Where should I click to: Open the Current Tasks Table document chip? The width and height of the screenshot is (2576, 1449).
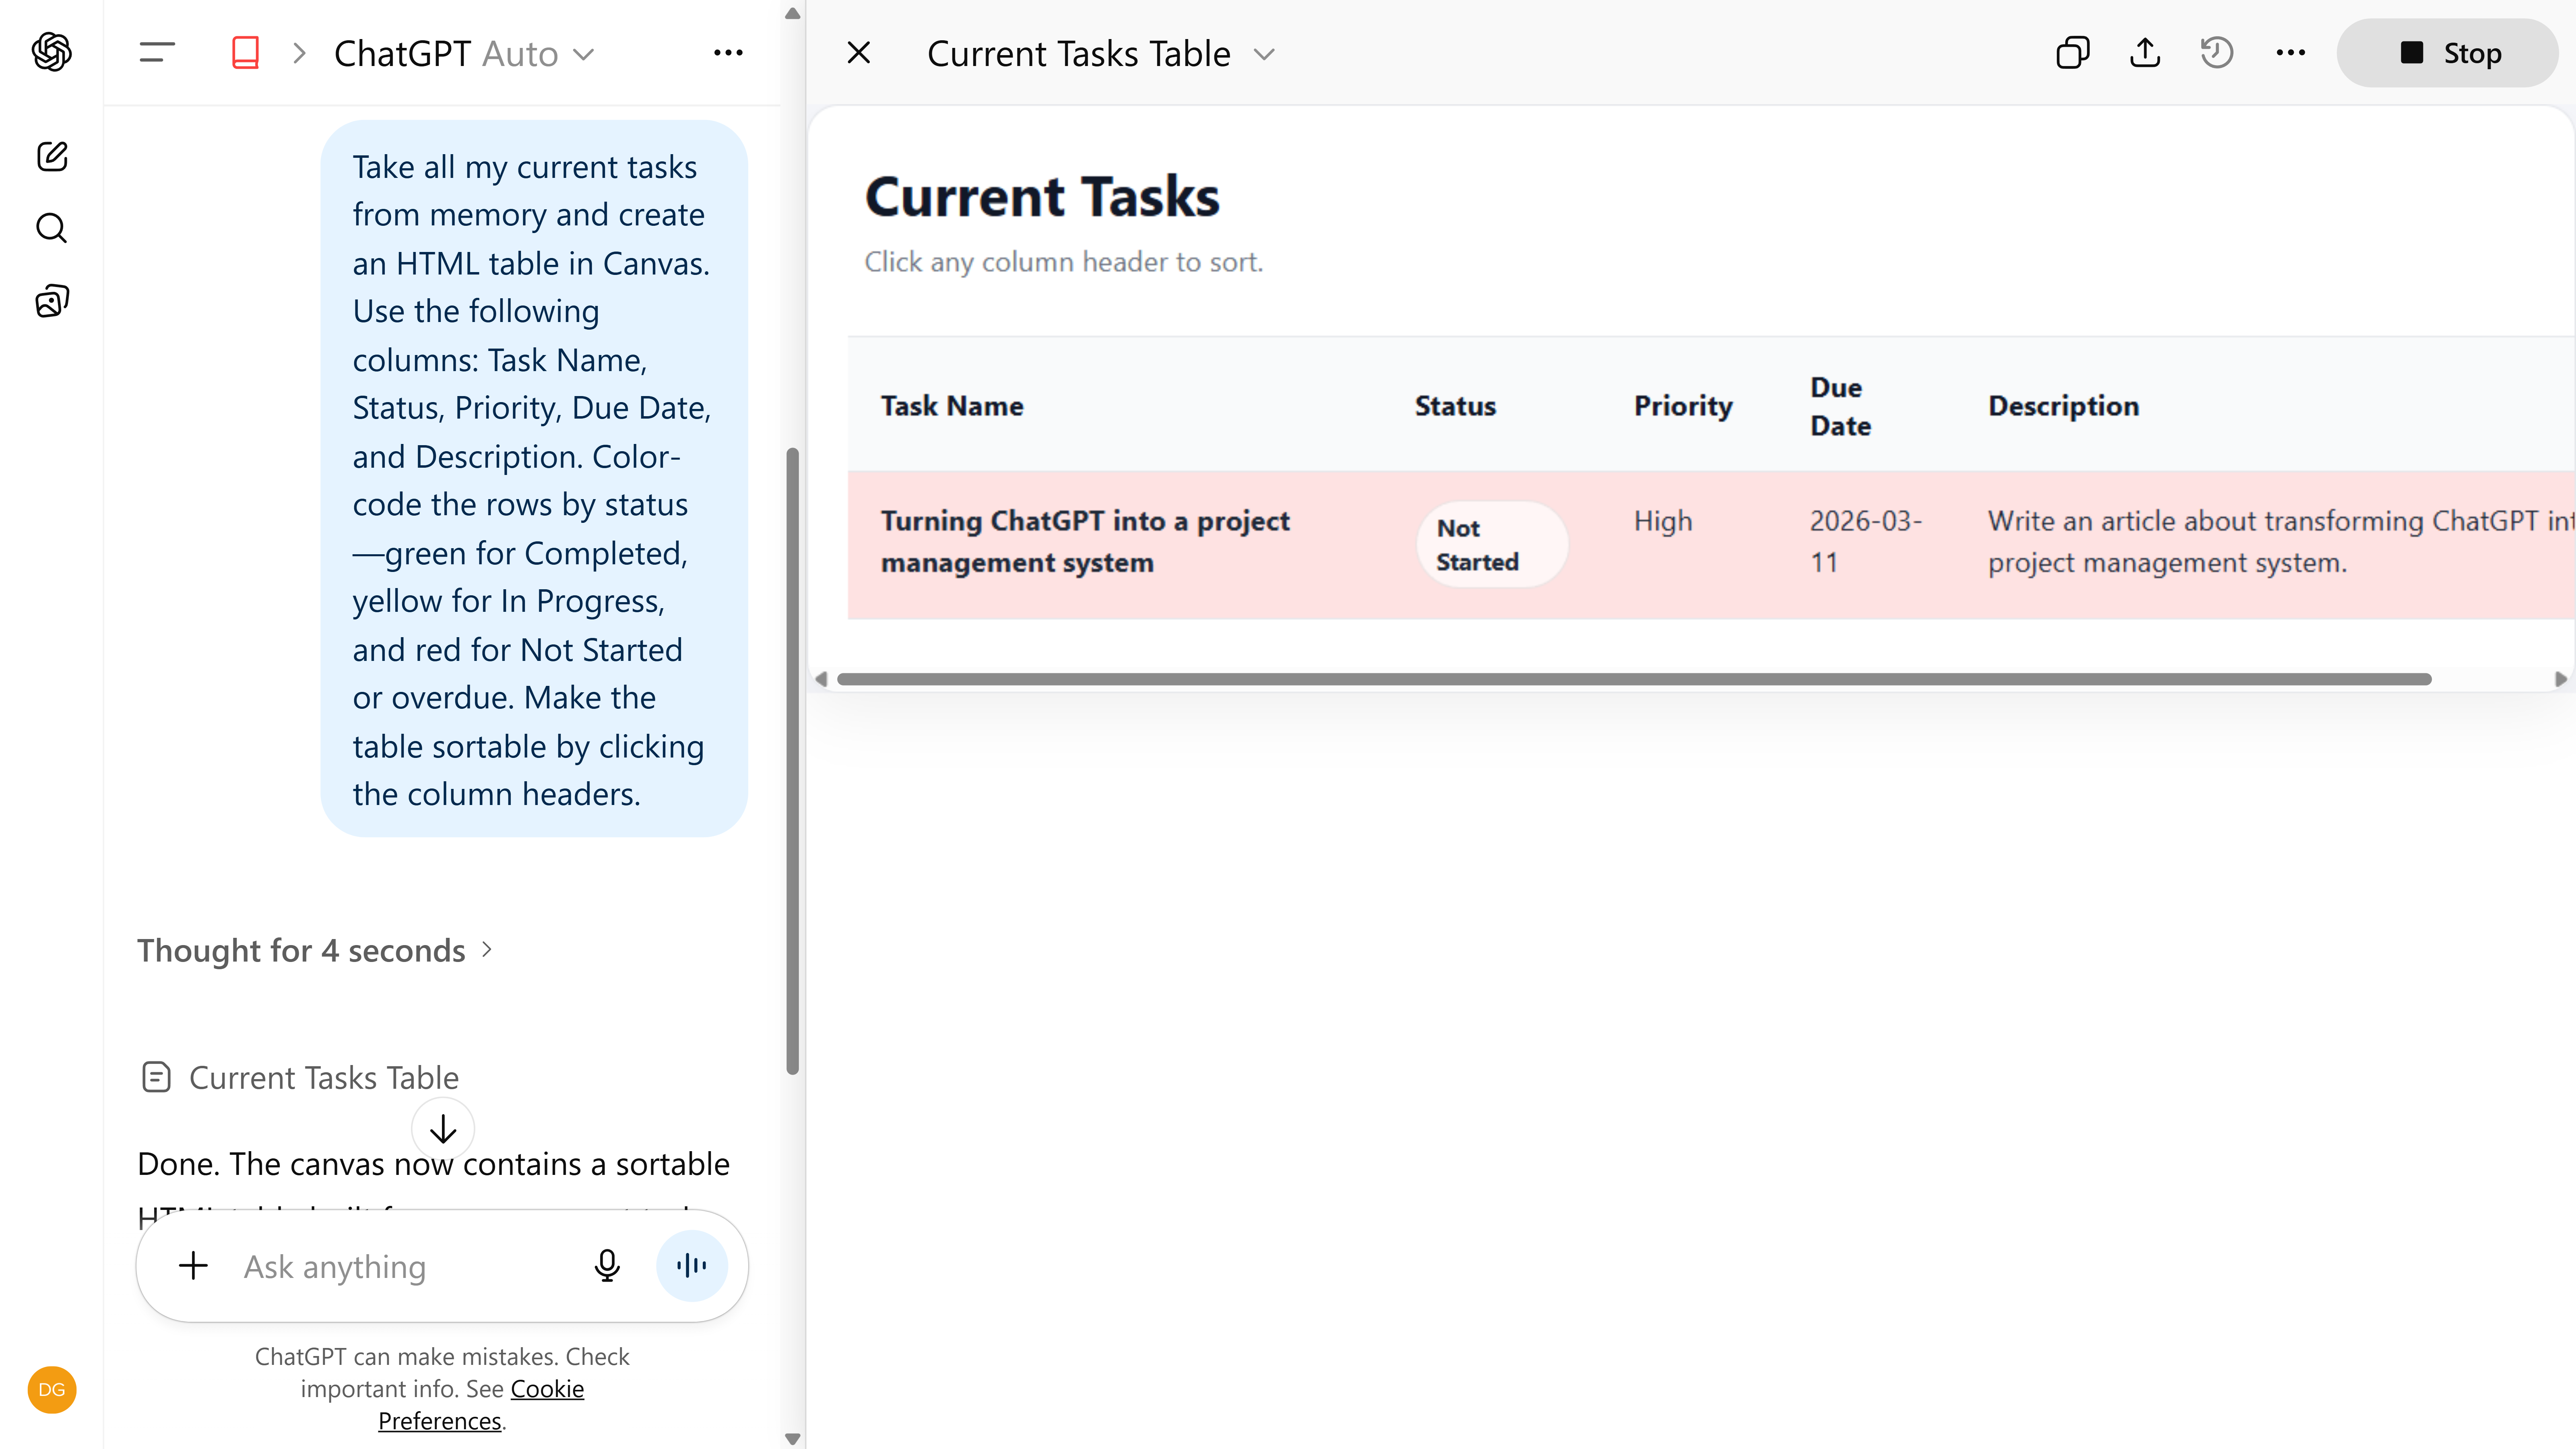click(x=299, y=1078)
